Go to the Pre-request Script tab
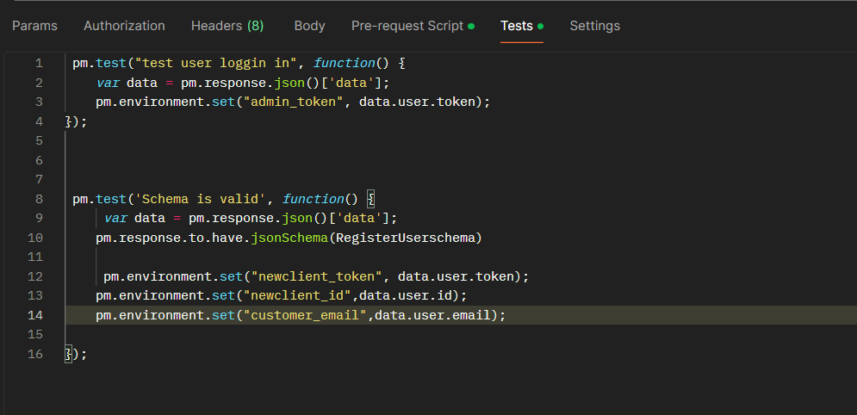This screenshot has width=857, height=415. (407, 26)
